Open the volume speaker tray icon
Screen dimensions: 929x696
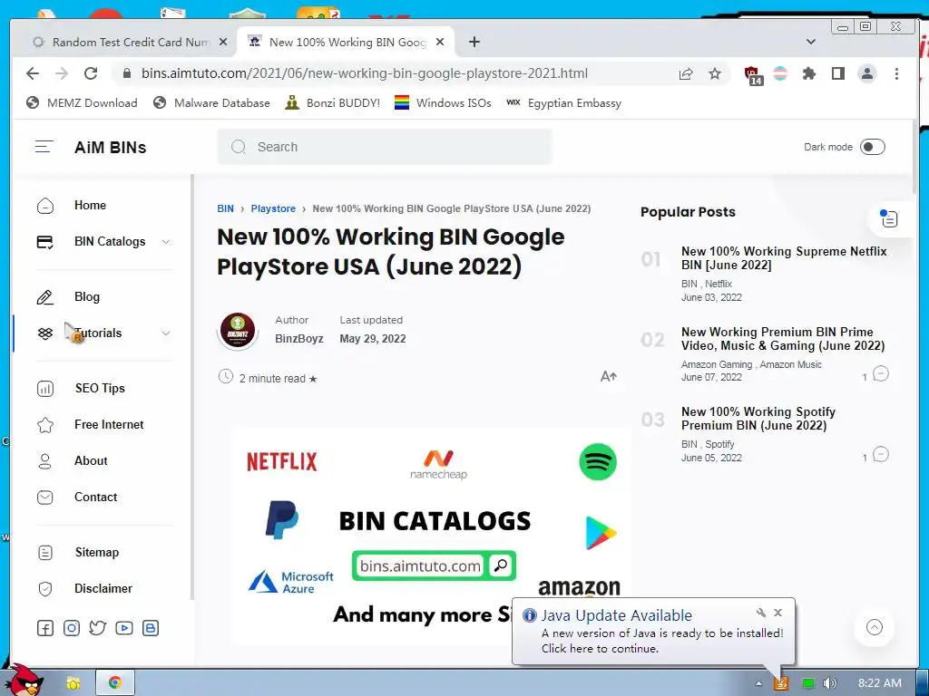pyautogui.click(x=830, y=683)
